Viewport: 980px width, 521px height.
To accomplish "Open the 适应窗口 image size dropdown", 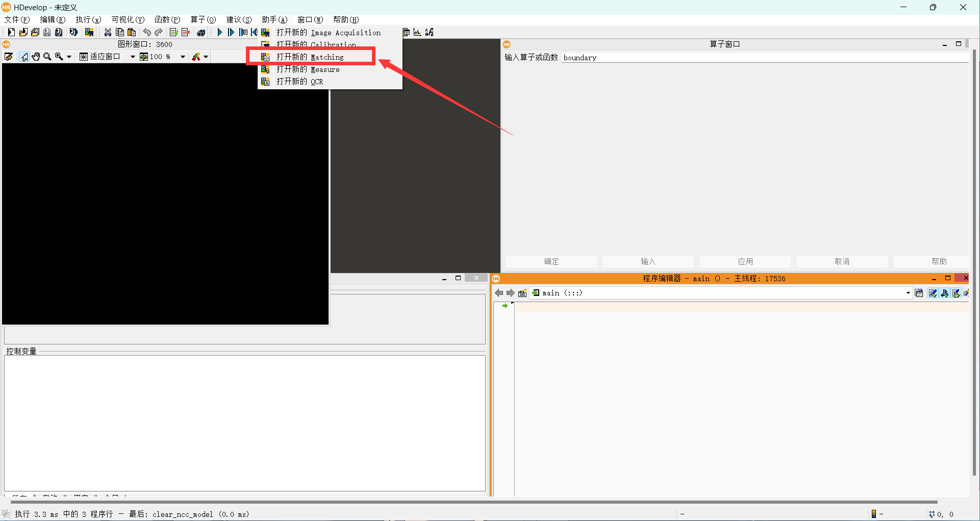I will (x=133, y=57).
